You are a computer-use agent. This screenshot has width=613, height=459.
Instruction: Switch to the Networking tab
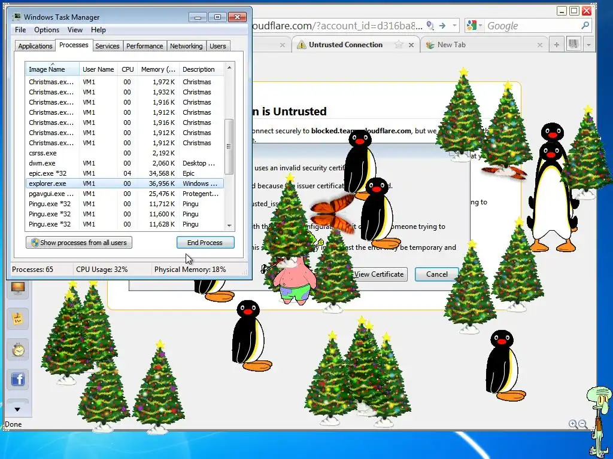pyautogui.click(x=186, y=46)
